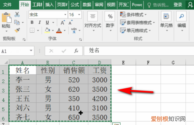Click cell 齐七
The width and height of the screenshot is (194, 125).
pyautogui.click(x=23, y=117)
